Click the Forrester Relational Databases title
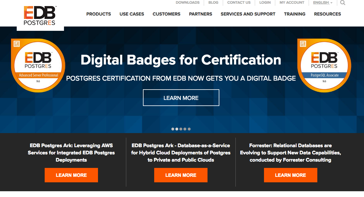Image resolution: width=364 pixels, height=197 pixels. pyautogui.click(x=291, y=153)
